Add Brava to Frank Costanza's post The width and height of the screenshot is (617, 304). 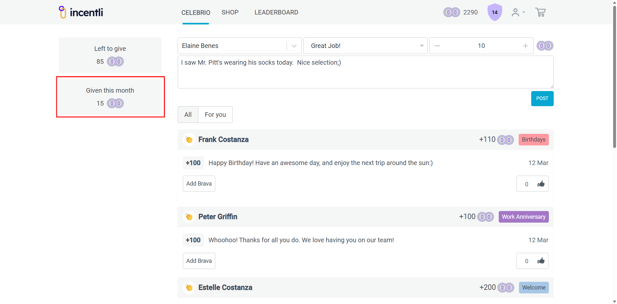199,184
